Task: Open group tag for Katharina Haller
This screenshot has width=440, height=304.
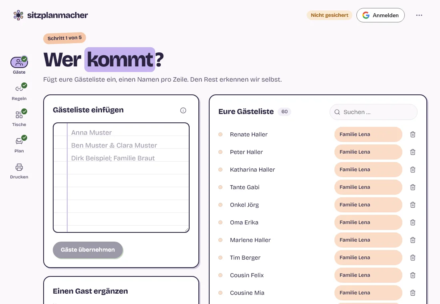Action: coord(368,170)
